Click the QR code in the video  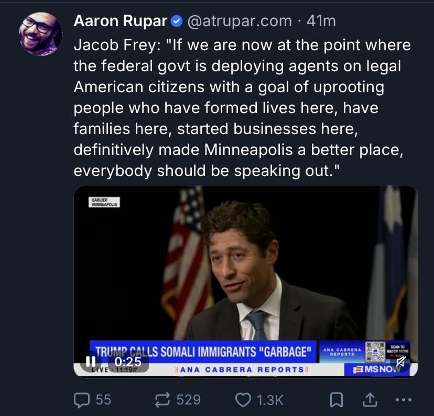(375, 350)
